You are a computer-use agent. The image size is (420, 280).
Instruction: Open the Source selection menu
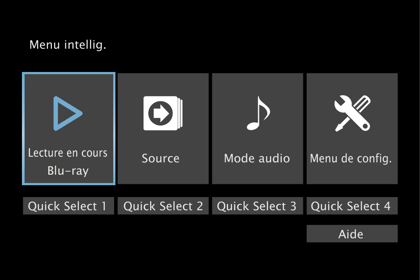point(163,128)
